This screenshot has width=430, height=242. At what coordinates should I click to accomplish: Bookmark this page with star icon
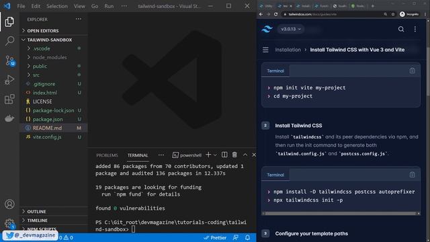[392, 14]
